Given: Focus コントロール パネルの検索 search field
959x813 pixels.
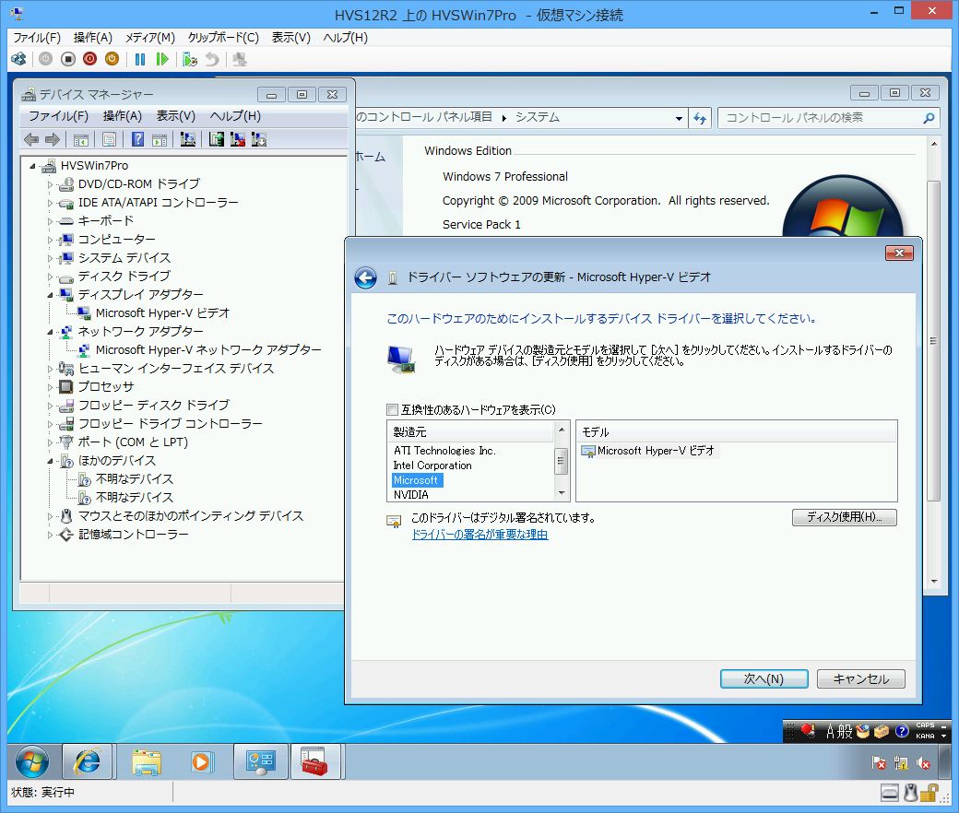Looking at the screenshot, I should point(822,118).
